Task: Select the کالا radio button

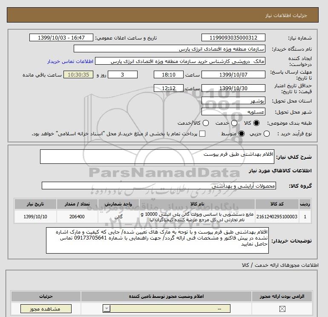Action: point(256,123)
